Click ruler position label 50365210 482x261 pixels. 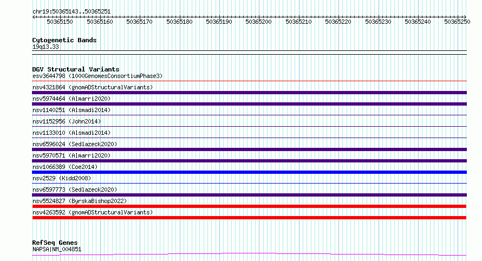click(x=298, y=22)
